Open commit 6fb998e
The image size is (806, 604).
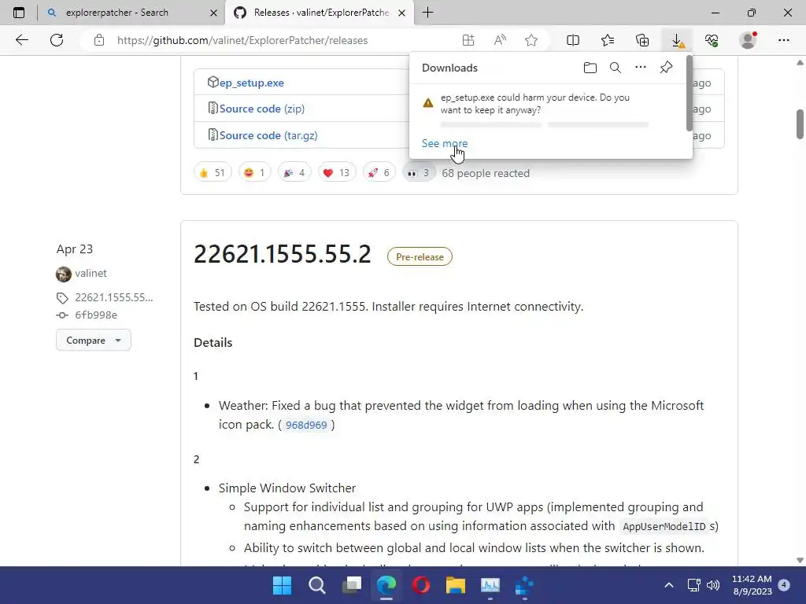pyautogui.click(x=96, y=315)
